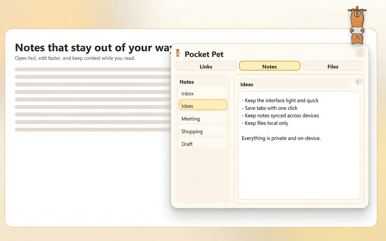Open the Draft note
This screenshot has width=386, height=241.
(x=203, y=144)
